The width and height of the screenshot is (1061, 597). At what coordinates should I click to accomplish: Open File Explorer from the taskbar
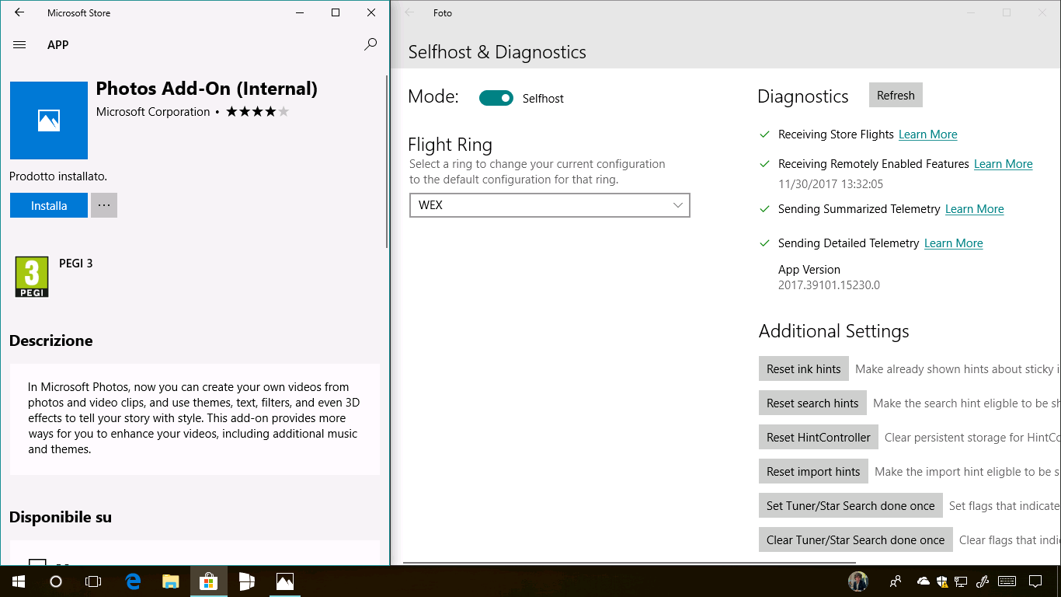171,581
